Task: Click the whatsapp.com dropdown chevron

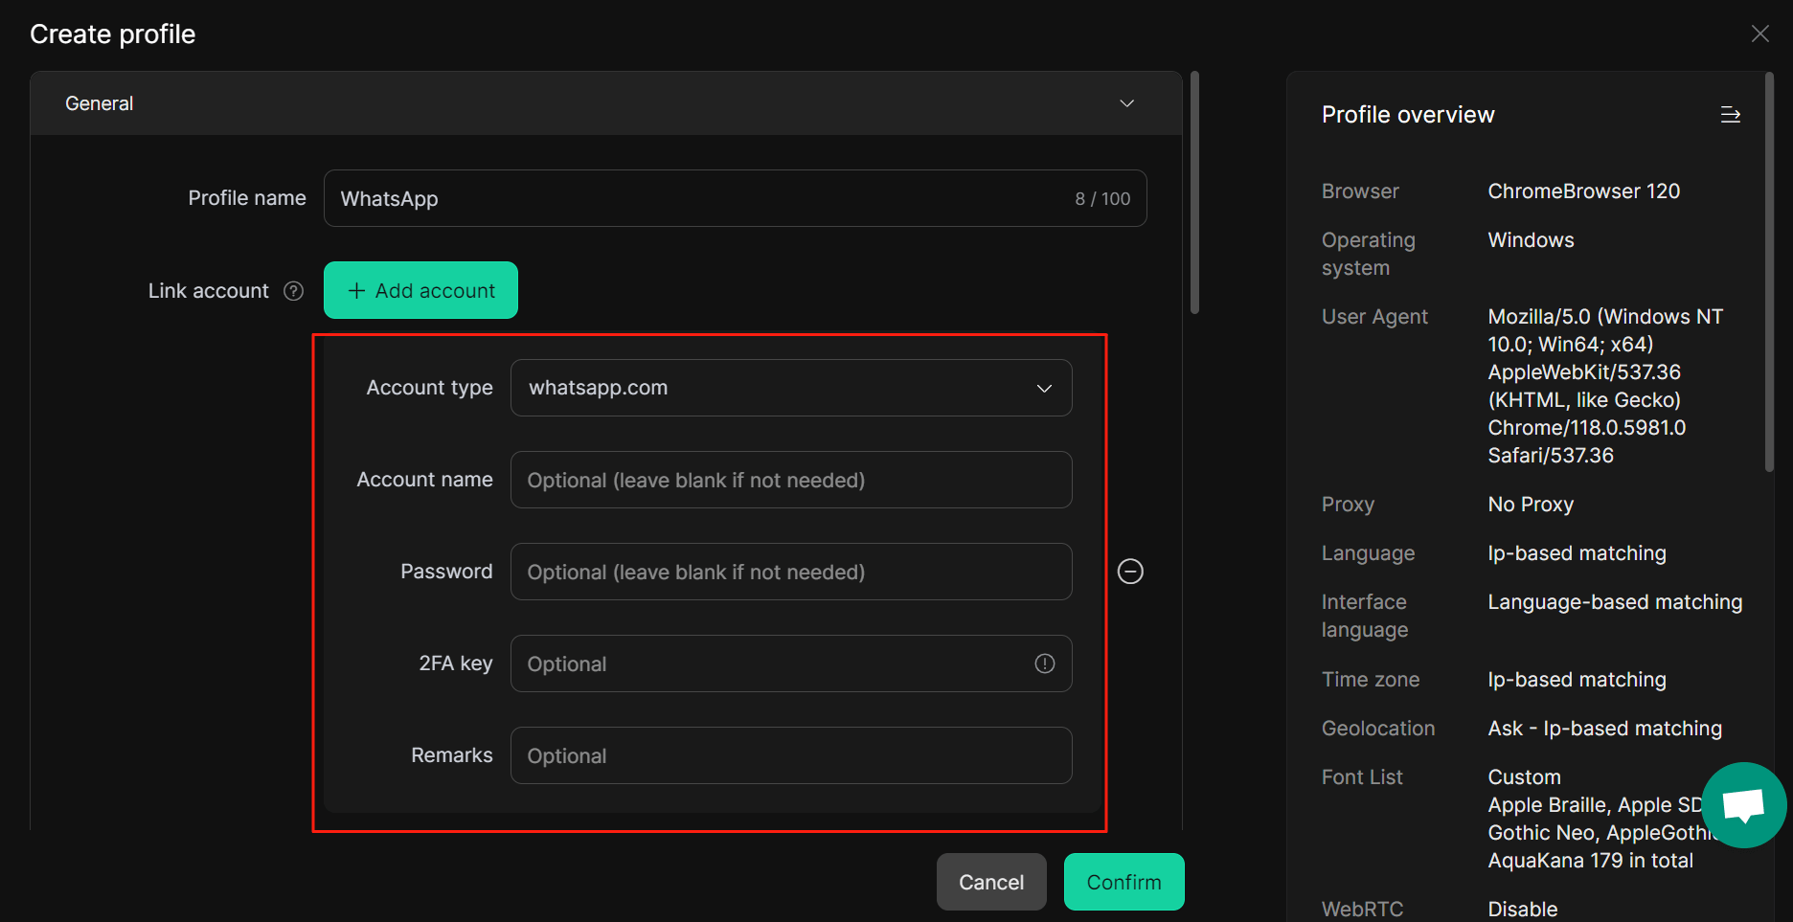Action: (1044, 388)
